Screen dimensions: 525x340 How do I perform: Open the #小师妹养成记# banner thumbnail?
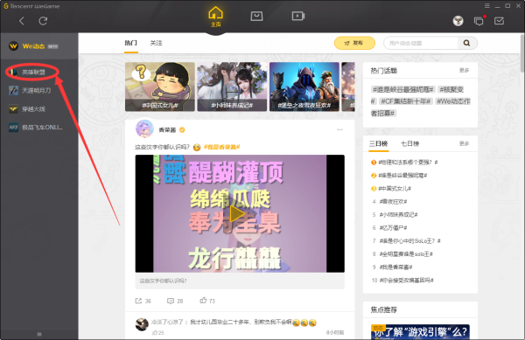[x=232, y=87]
